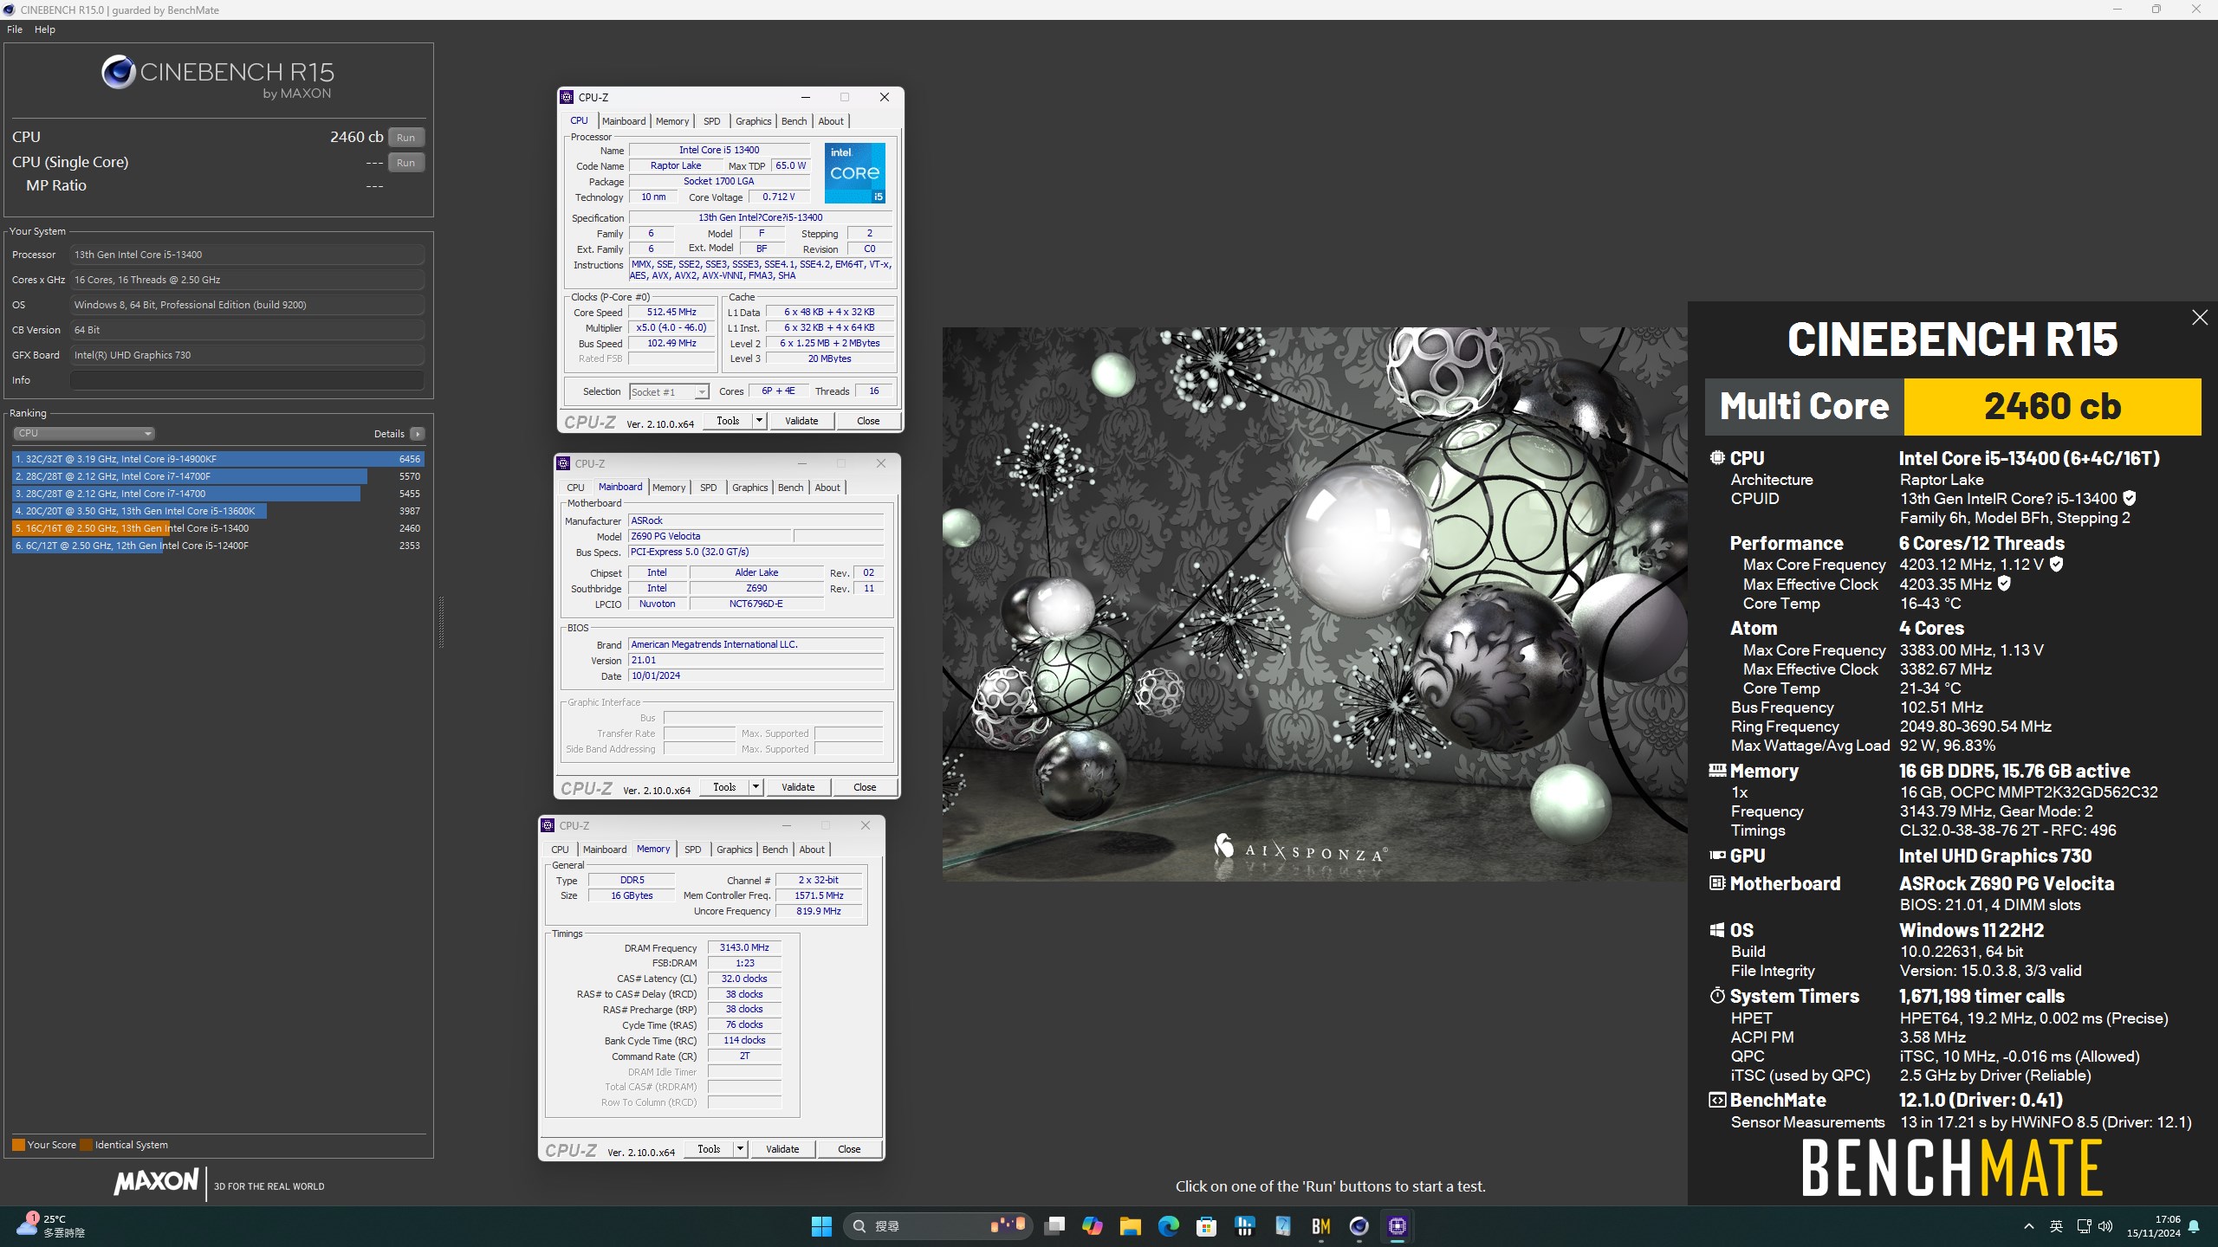
Task: Open File Explorer from the taskbar
Action: point(1130,1226)
